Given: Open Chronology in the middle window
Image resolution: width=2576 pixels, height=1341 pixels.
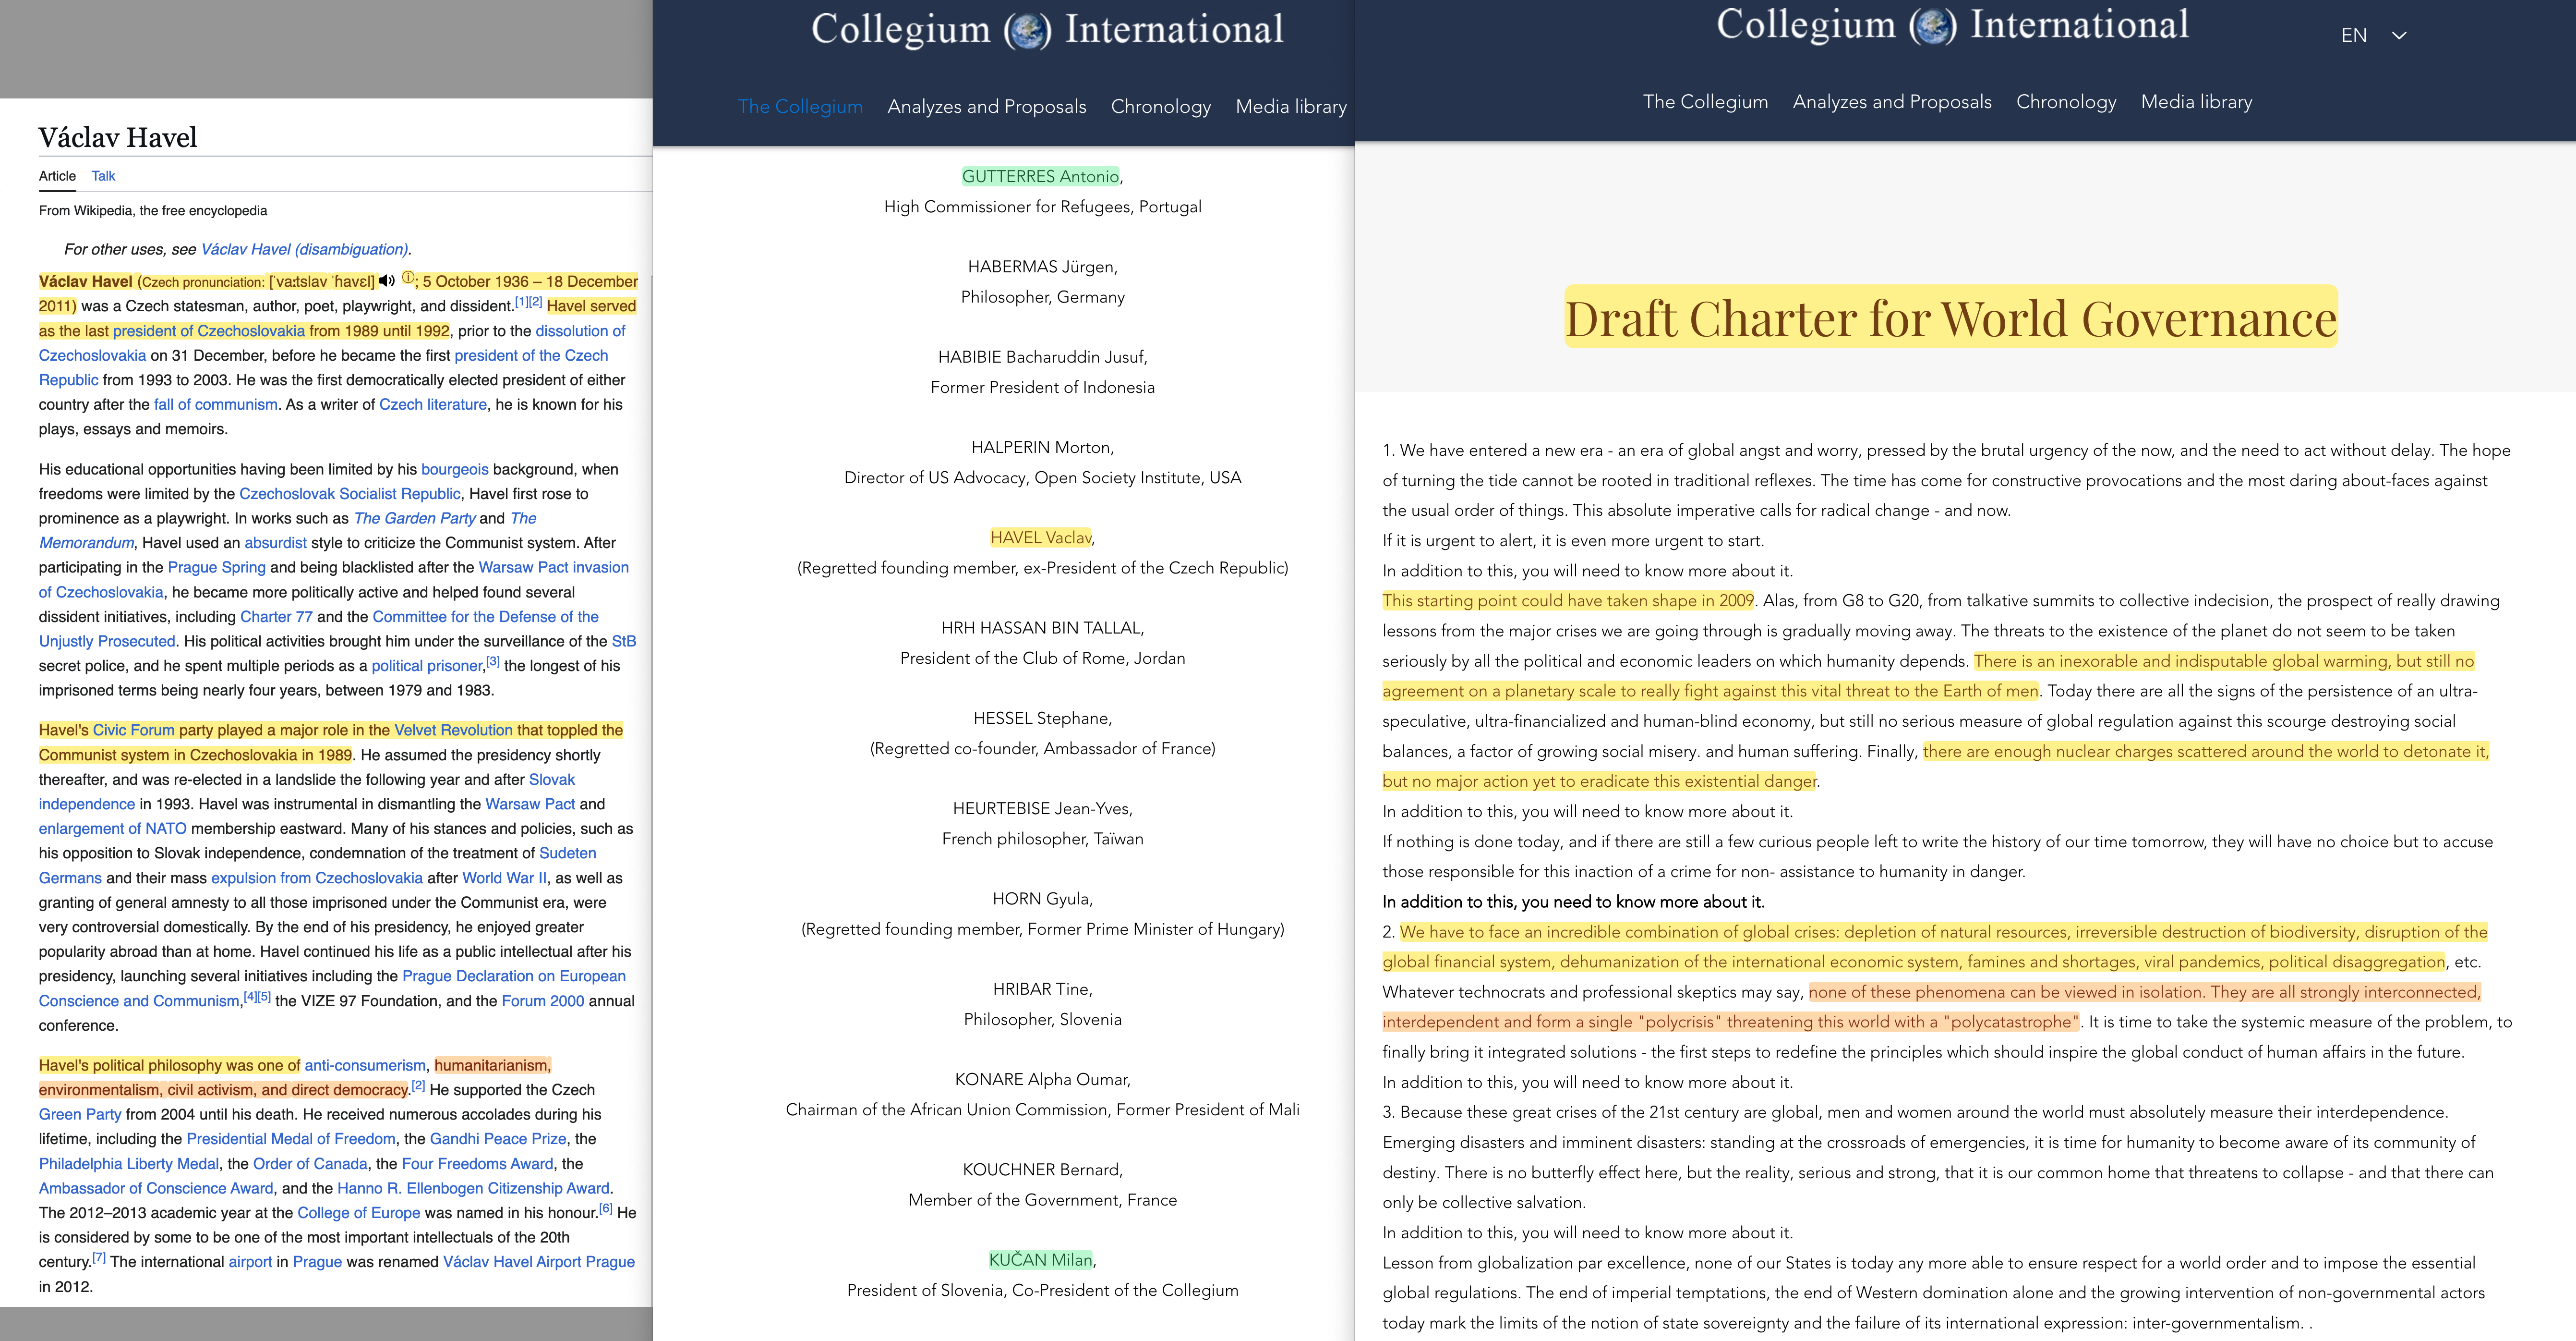Looking at the screenshot, I should pos(1160,106).
